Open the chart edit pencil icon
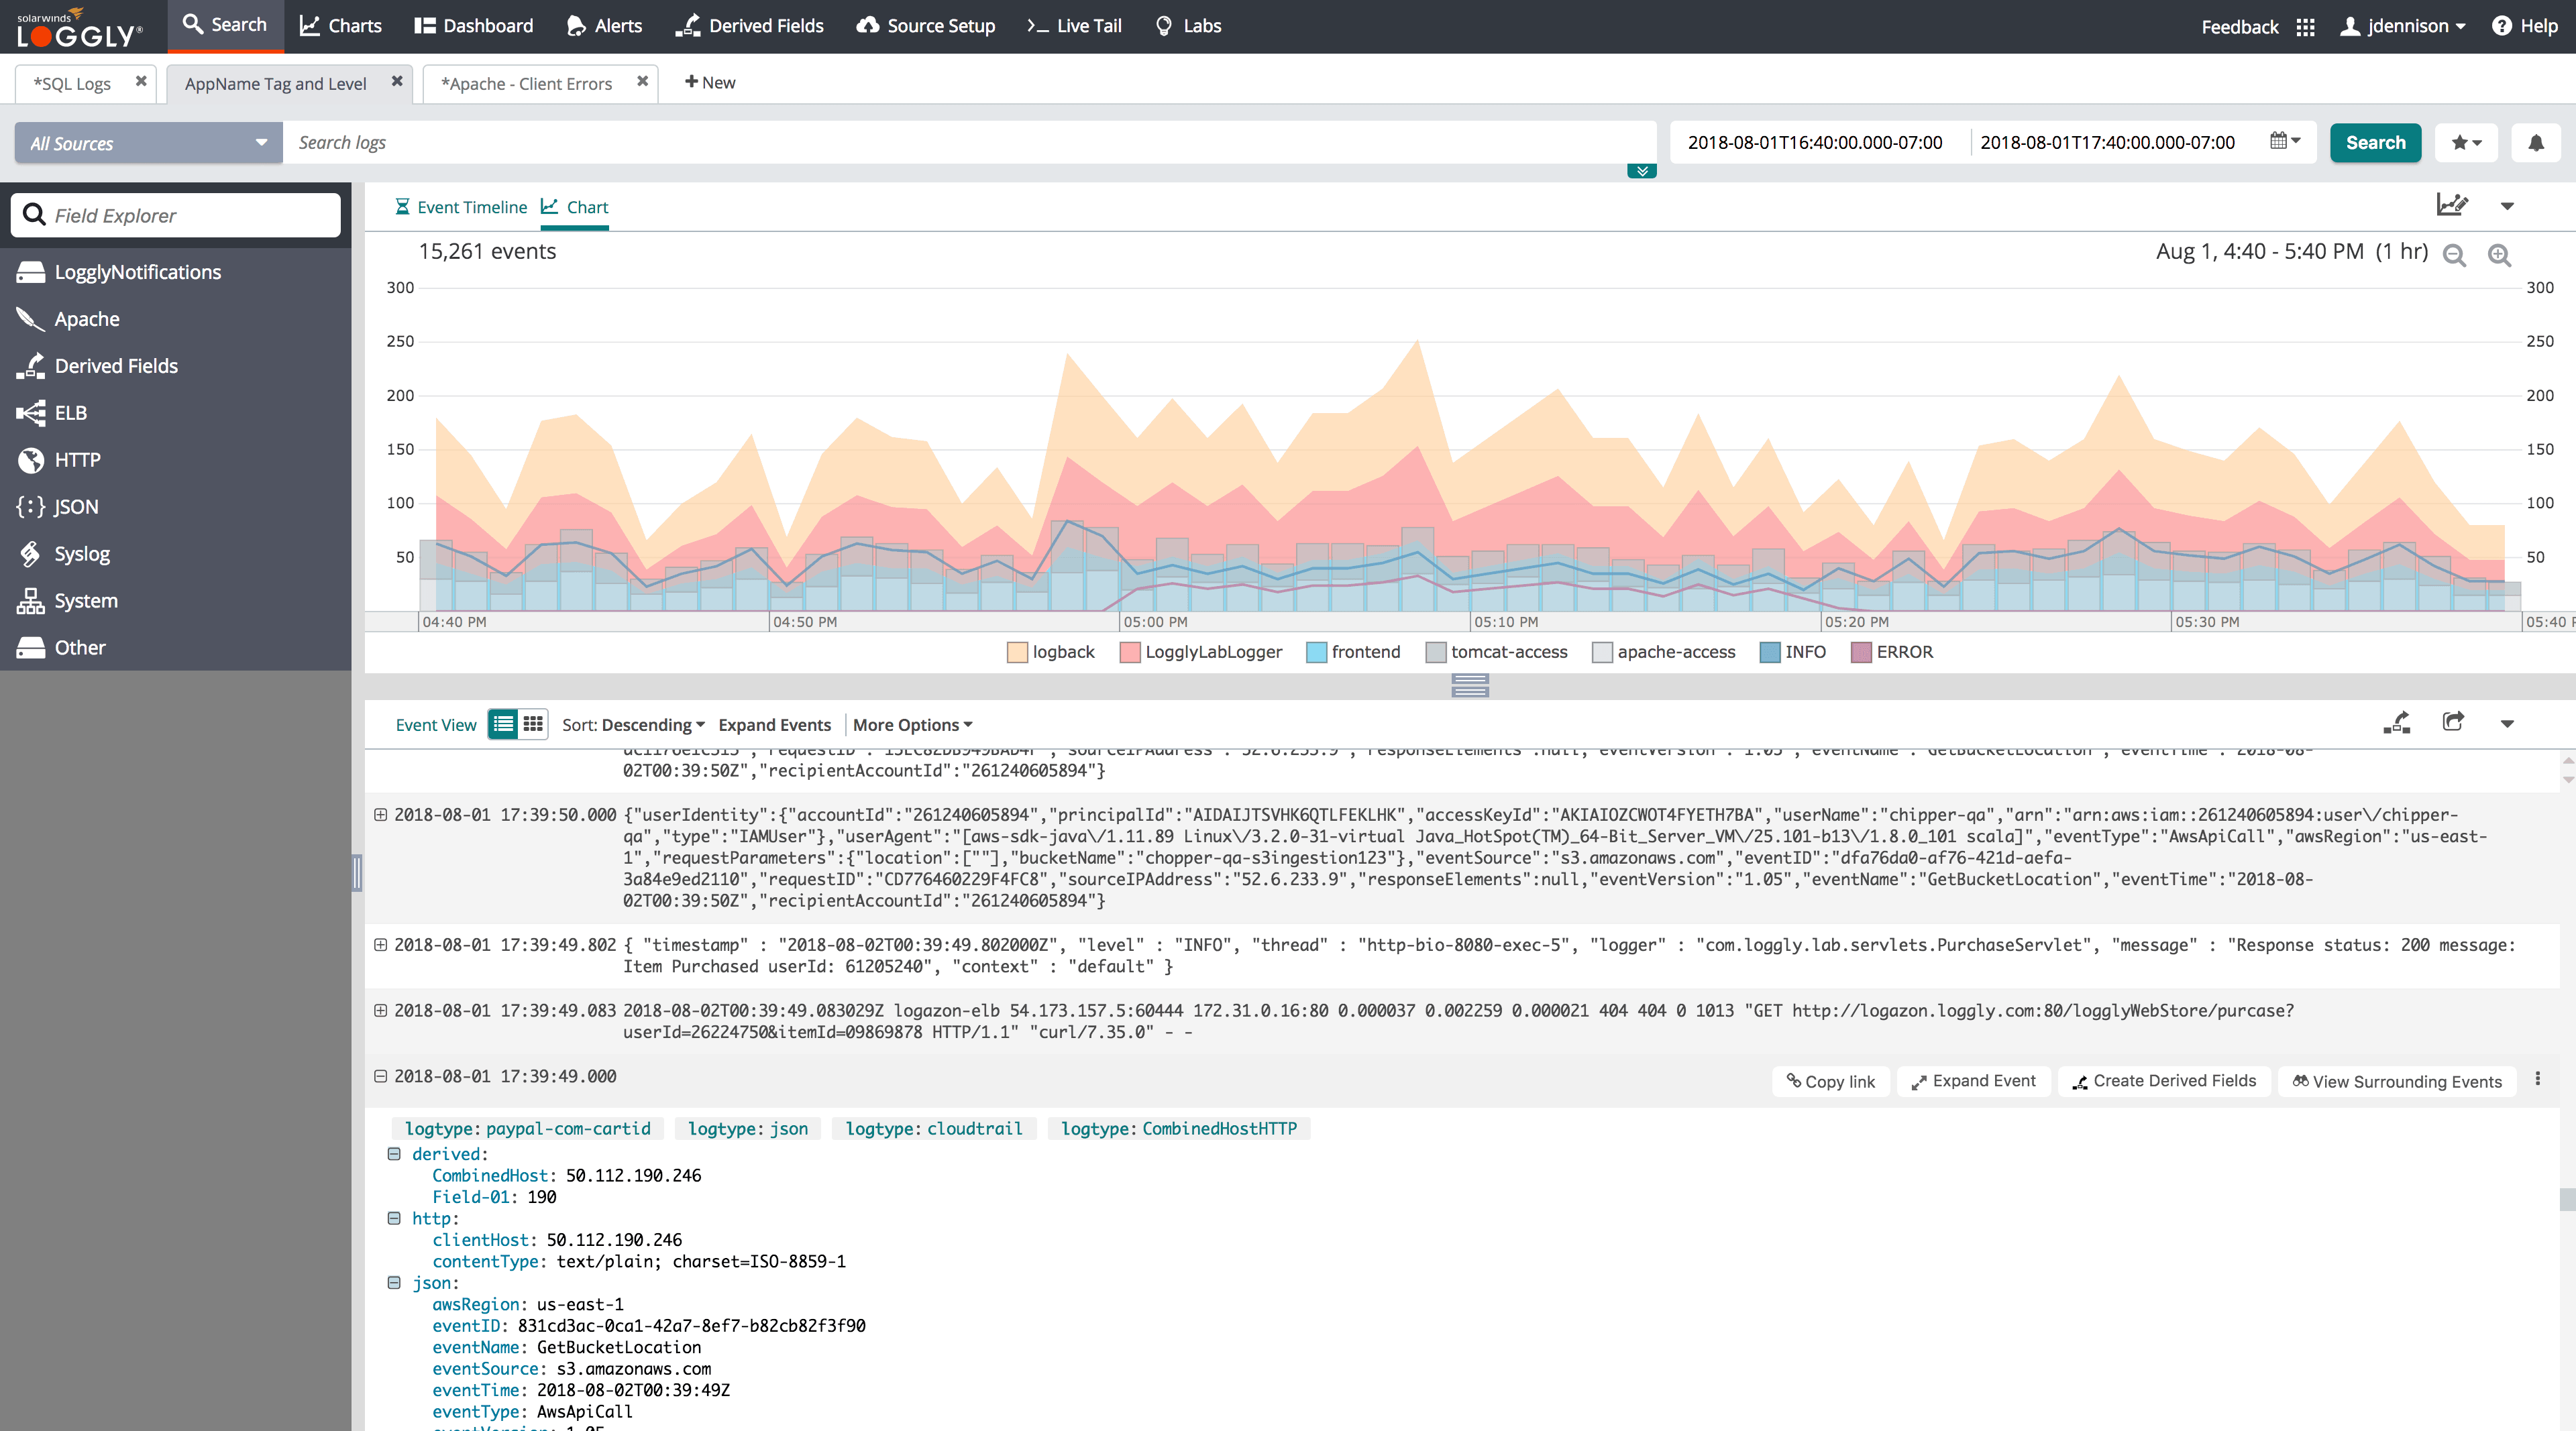The width and height of the screenshot is (2576, 1431). pos(2453,204)
